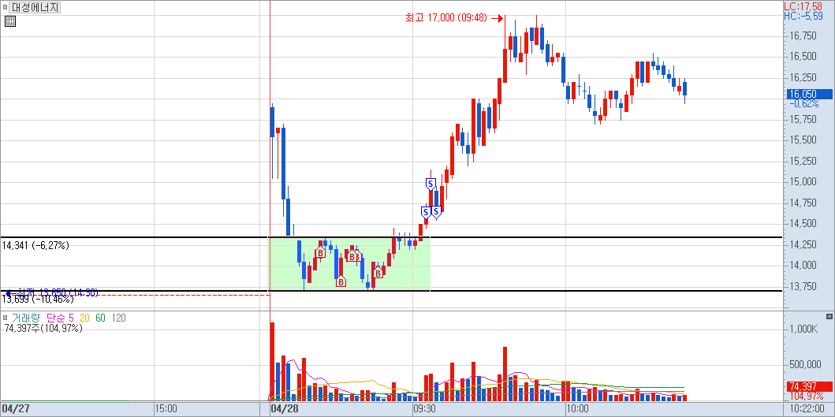The image size is (835, 417).
Task: Click the 16,500 price axis label
Action: click(x=803, y=57)
